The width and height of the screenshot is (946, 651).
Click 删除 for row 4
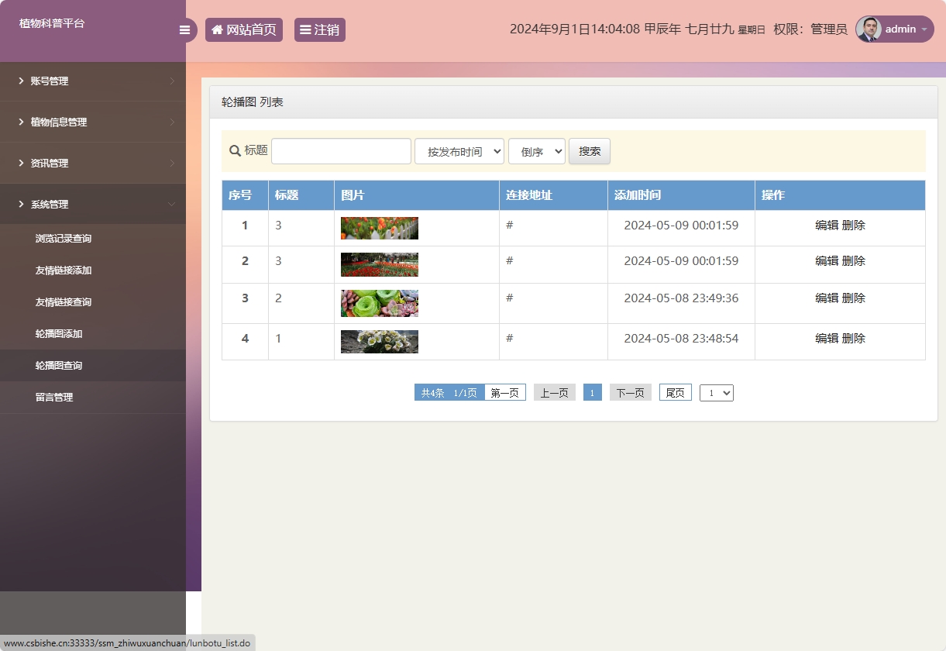854,339
